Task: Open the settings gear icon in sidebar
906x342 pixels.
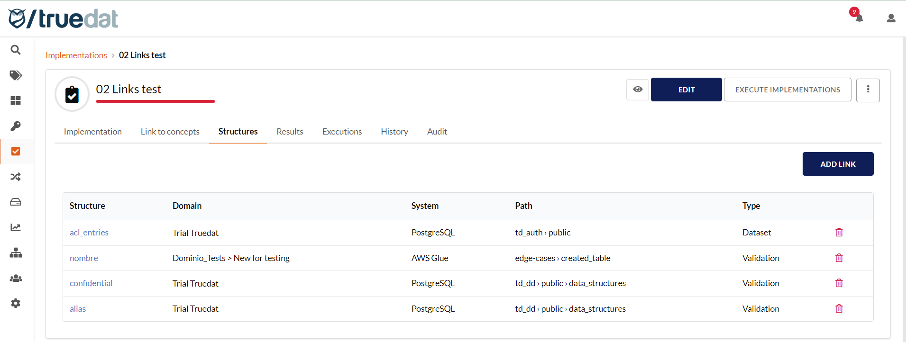Action: click(16, 303)
